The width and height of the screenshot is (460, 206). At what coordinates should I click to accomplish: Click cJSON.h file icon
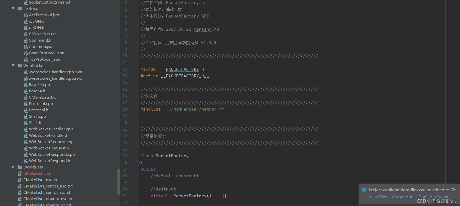(x=26, y=28)
